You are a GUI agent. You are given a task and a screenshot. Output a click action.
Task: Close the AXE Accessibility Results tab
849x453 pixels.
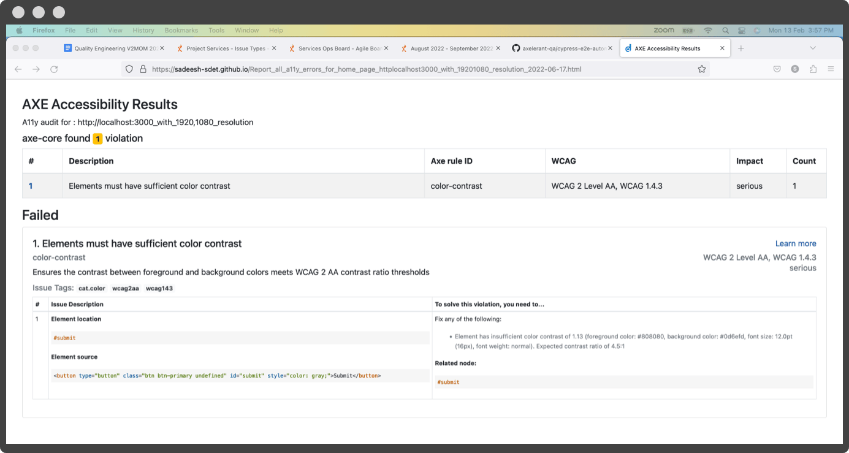[722, 48]
